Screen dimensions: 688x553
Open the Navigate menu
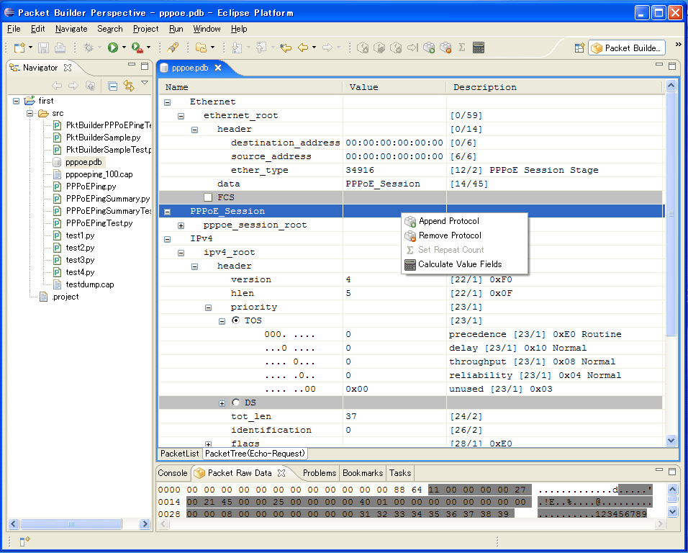coord(71,29)
